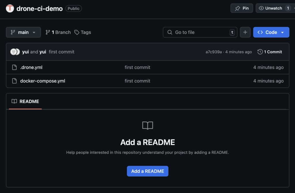The image size is (295, 193).
Task: Expand the green Code dropdown button
Action: pyautogui.click(x=271, y=32)
